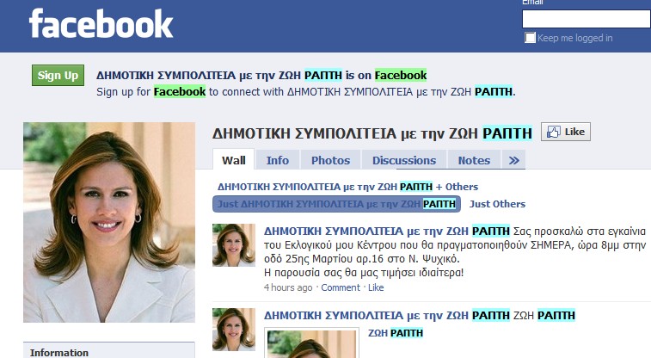Open the large profile photo
The image size is (651, 358).
coord(108,222)
